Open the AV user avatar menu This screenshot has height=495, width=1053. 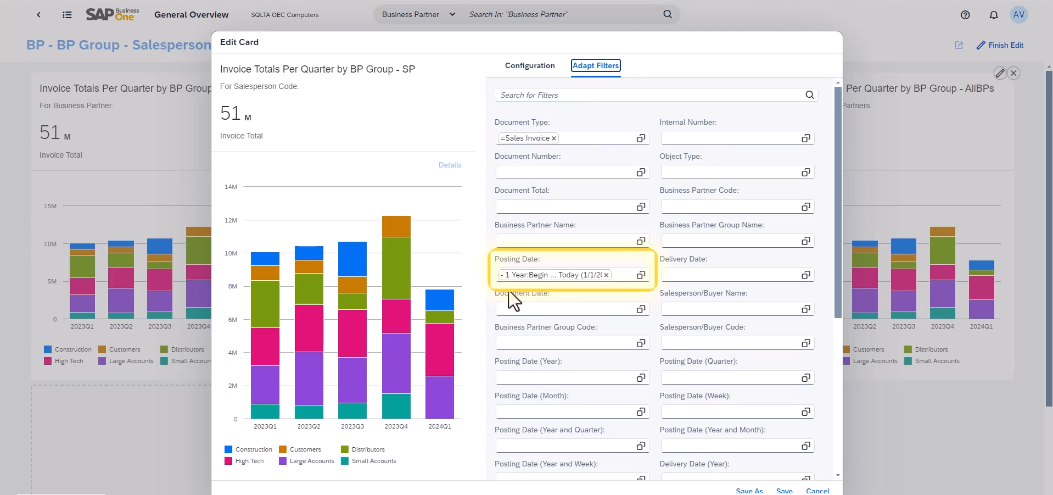coord(1020,15)
